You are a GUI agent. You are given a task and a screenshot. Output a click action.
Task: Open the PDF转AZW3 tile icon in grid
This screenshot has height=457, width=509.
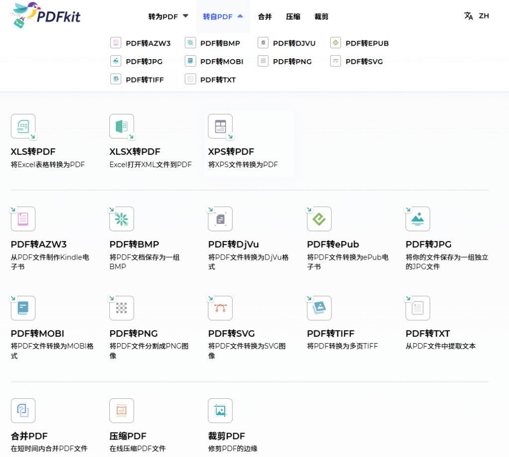click(x=23, y=219)
